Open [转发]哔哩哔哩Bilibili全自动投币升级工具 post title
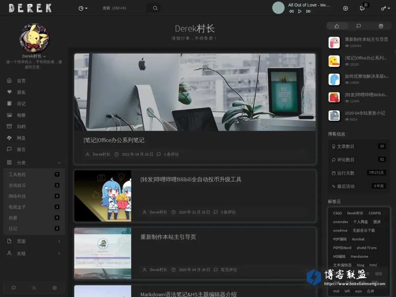The height and width of the screenshot is (297, 396). [191, 180]
